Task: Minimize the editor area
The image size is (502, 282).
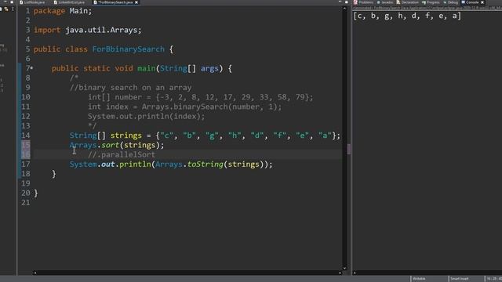Action: click(340, 2)
